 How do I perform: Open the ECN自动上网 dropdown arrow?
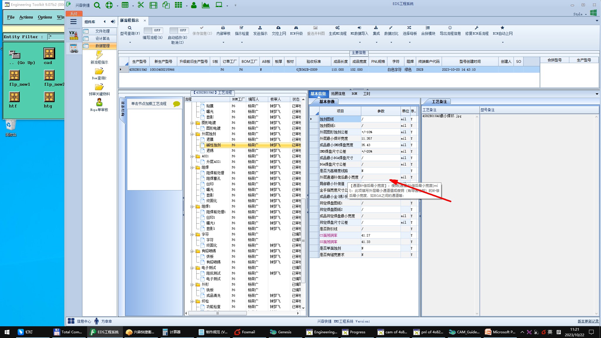pos(502,42)
